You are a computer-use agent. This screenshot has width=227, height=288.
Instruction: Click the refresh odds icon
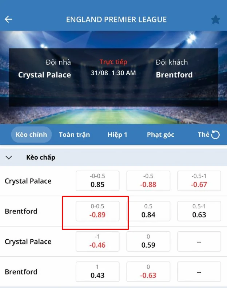(x=216, y=135)
